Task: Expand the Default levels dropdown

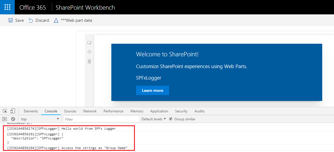Action: 153,119
